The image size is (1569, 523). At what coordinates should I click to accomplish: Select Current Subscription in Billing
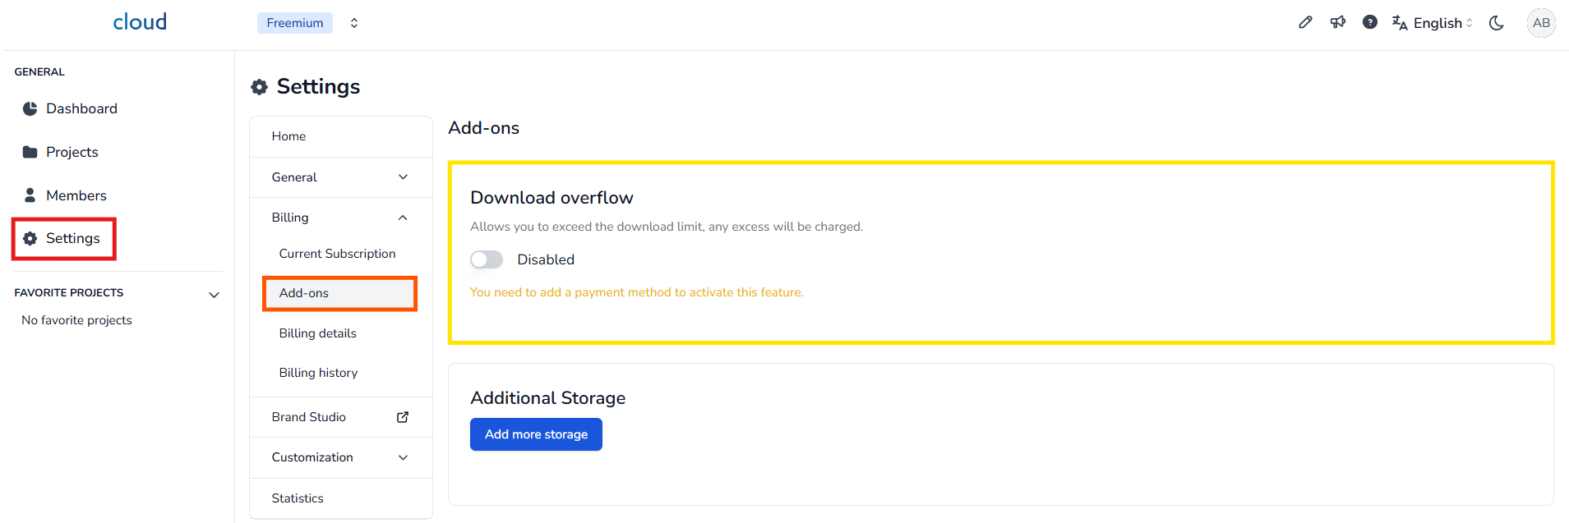coord(337,254)
